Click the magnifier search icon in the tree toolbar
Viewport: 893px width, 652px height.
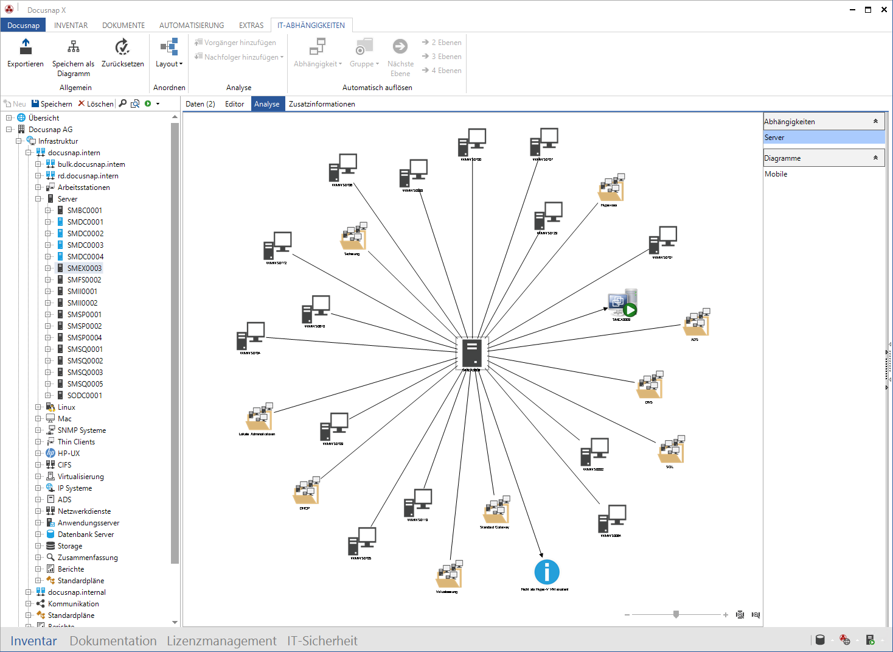tap(122, 103)
